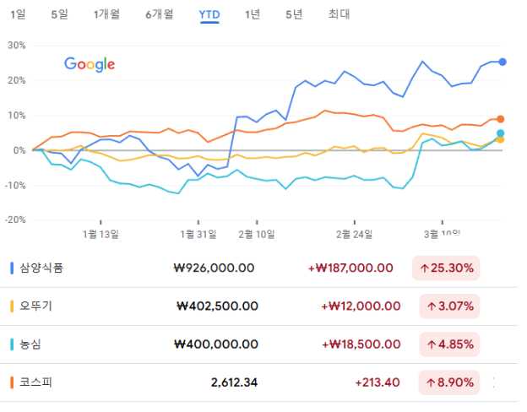Click the ₩926,000.00 price value
This screenshot has width=527, height=412.
[x=215, y=268]
